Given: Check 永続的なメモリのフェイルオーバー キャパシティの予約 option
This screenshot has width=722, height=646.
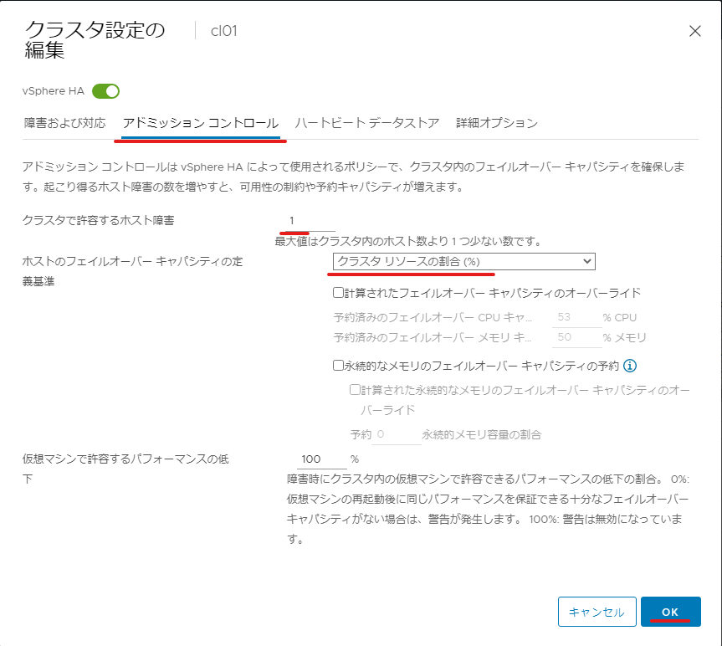Looking at the screenshot, I should click(x=339, y=365).
